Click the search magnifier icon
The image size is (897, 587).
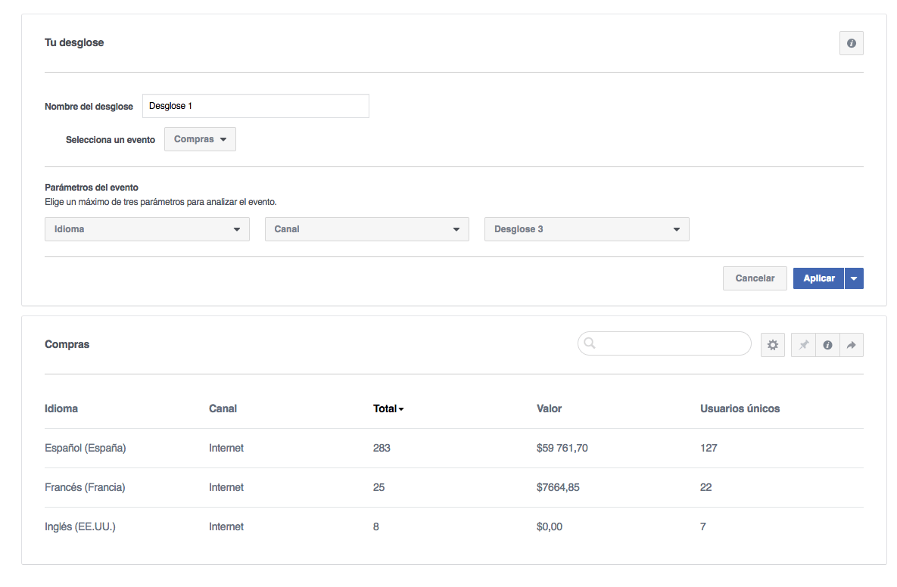pyautogui.click(x=590, y=343)
